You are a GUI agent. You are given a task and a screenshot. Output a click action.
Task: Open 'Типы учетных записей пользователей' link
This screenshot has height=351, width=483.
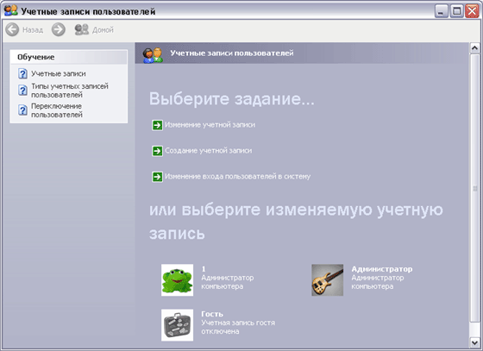[70, 91]
